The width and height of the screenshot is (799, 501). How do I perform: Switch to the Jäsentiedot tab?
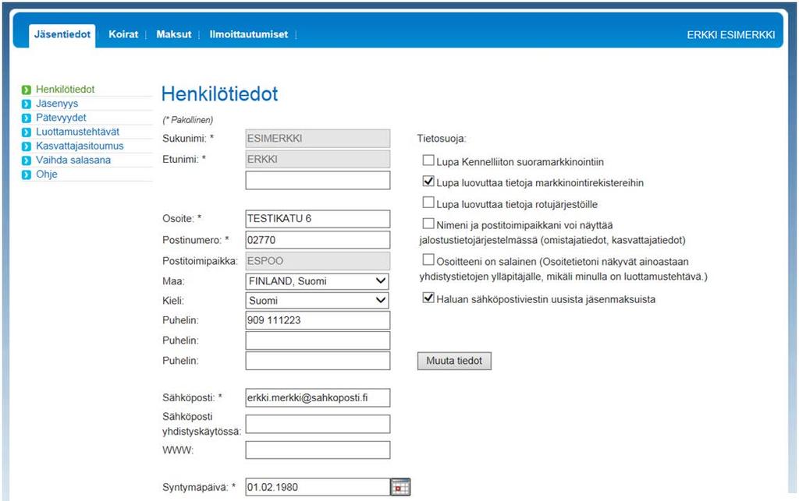(62, 34)
